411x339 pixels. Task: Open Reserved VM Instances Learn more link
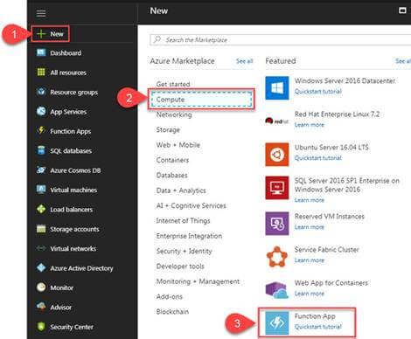310,227
